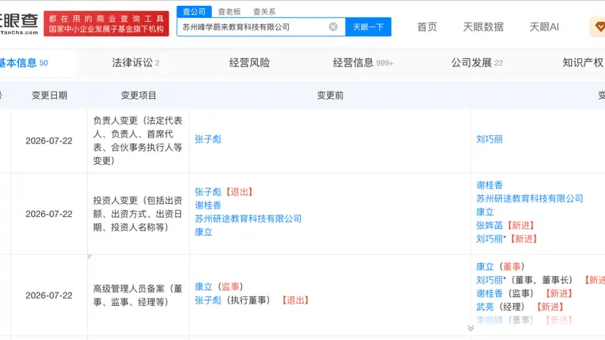Viewport: 605px width, 340px height.
Task: Open 谢桂香（监事） link
Action: point(489,294)
